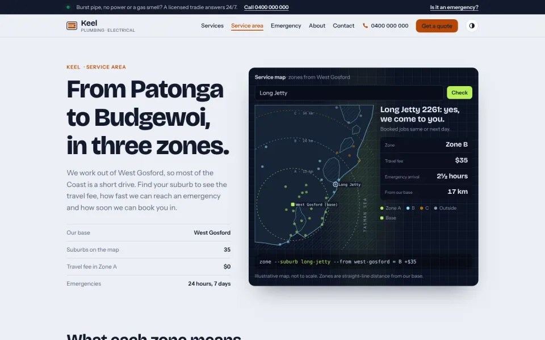Click the West Gosford base marker on the map
The height and width of the screenshot is (340, 545).
click(x=293, y=205)
